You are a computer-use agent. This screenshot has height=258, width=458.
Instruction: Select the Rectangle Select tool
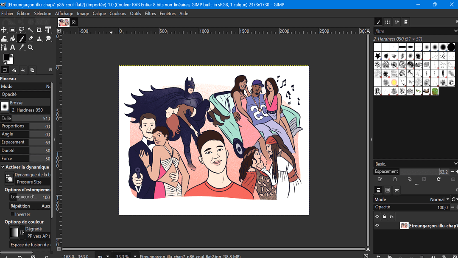13,30
